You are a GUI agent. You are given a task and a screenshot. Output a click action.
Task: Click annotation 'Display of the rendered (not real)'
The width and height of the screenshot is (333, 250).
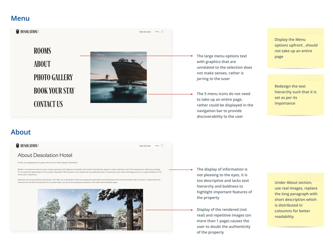tap(224, 221)
